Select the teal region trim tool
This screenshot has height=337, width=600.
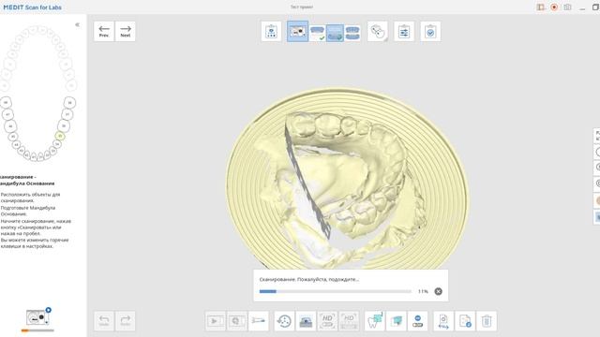pyautogui.click(x=396, y=321)
